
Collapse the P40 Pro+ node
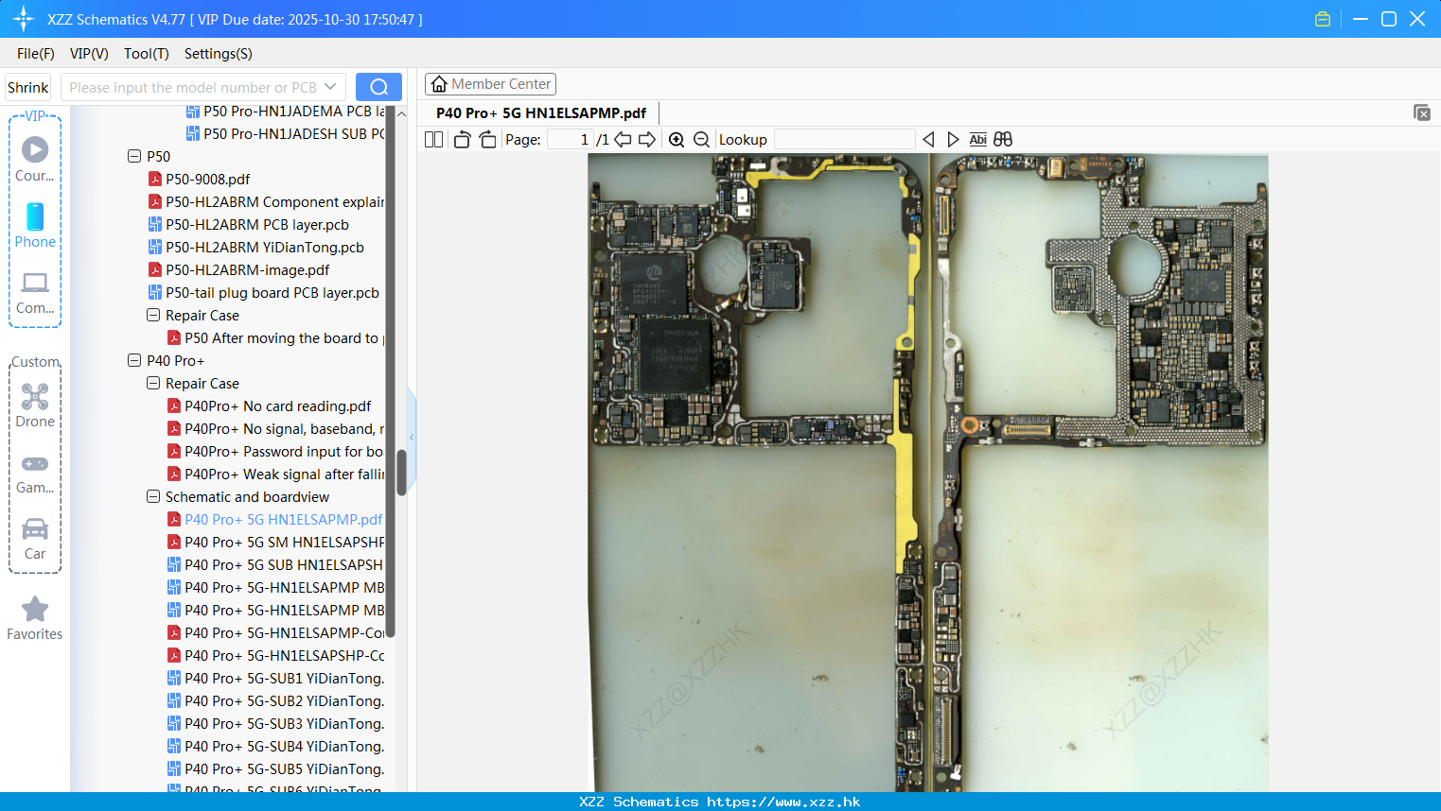(134, 360)
